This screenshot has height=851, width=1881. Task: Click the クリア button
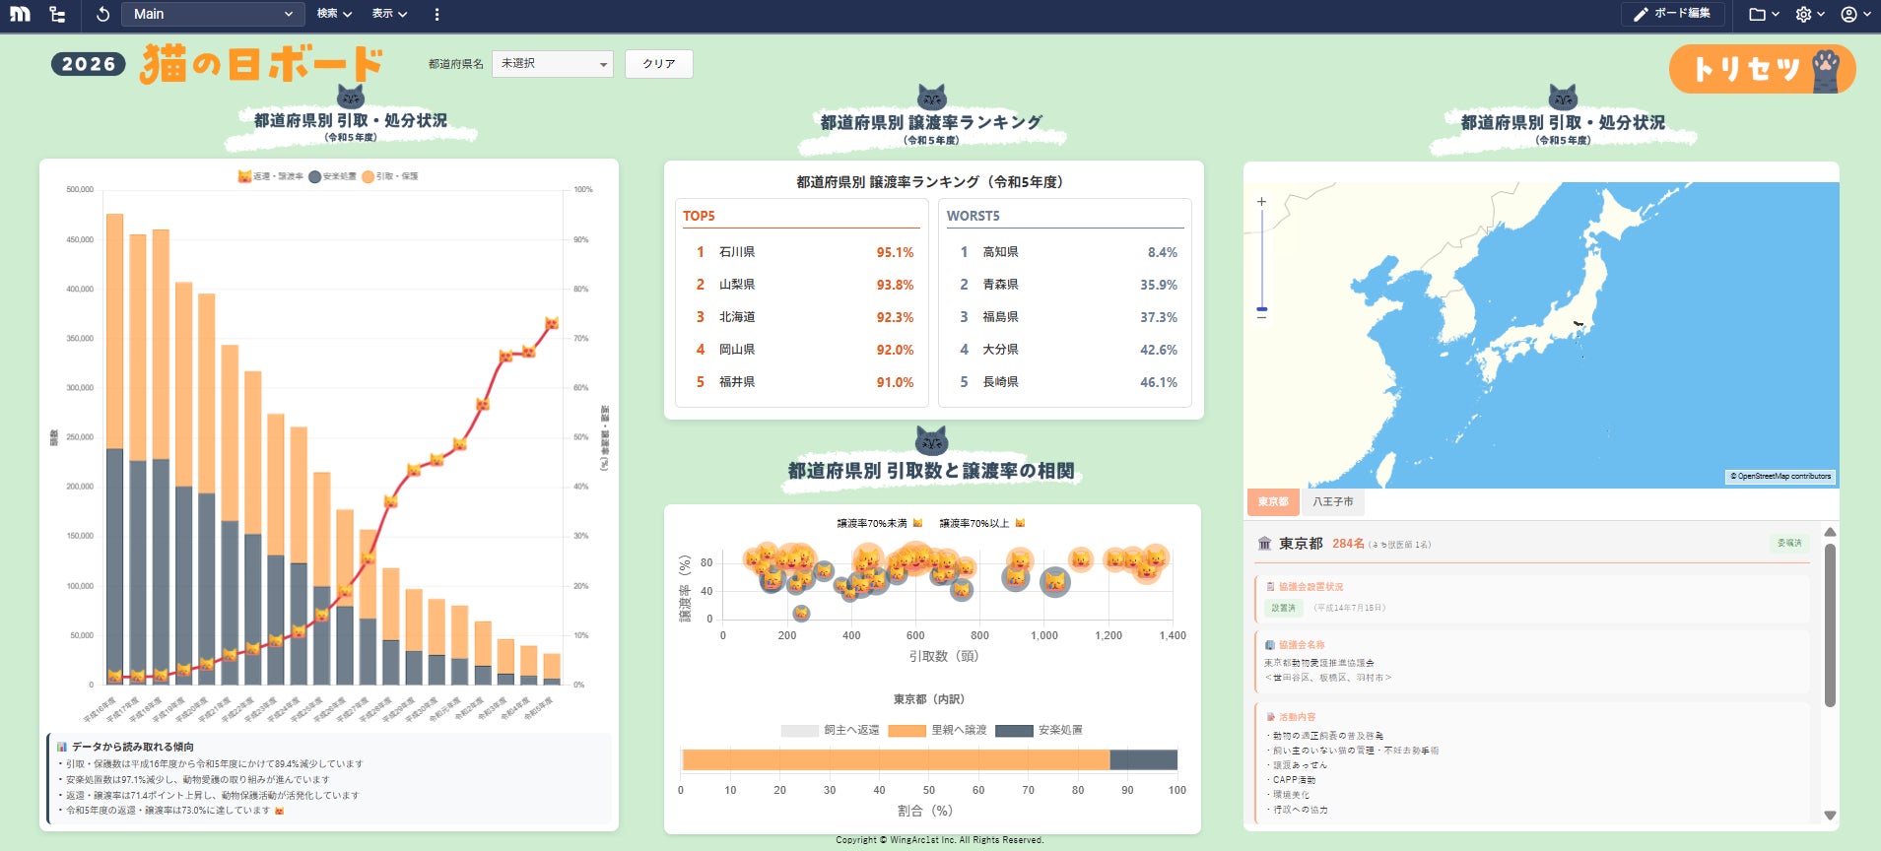659,64
